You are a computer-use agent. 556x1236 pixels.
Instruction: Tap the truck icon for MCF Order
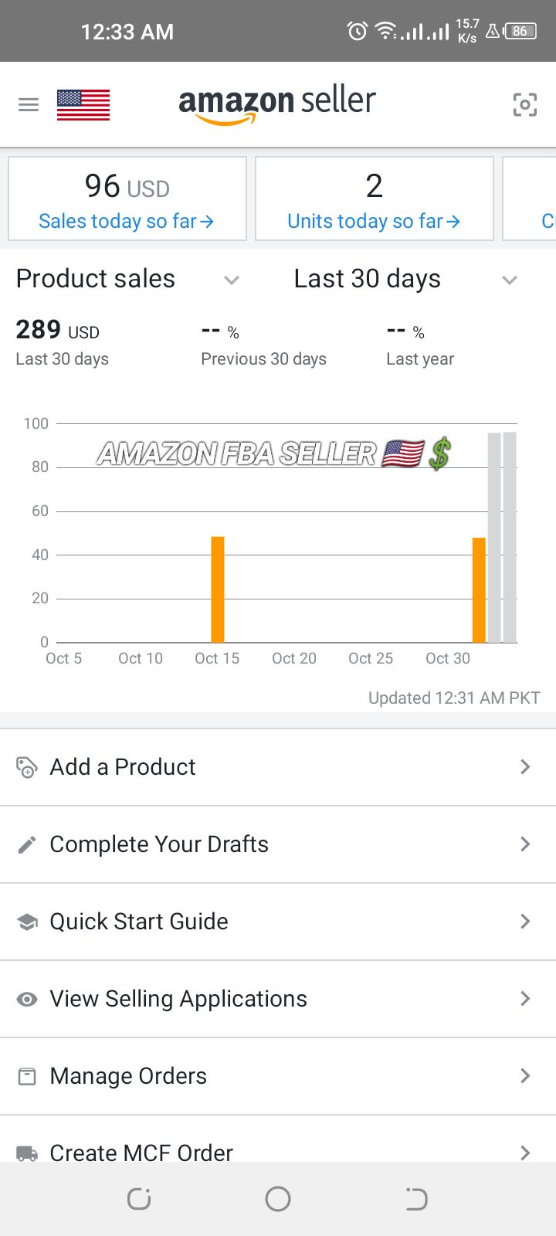27,1153
